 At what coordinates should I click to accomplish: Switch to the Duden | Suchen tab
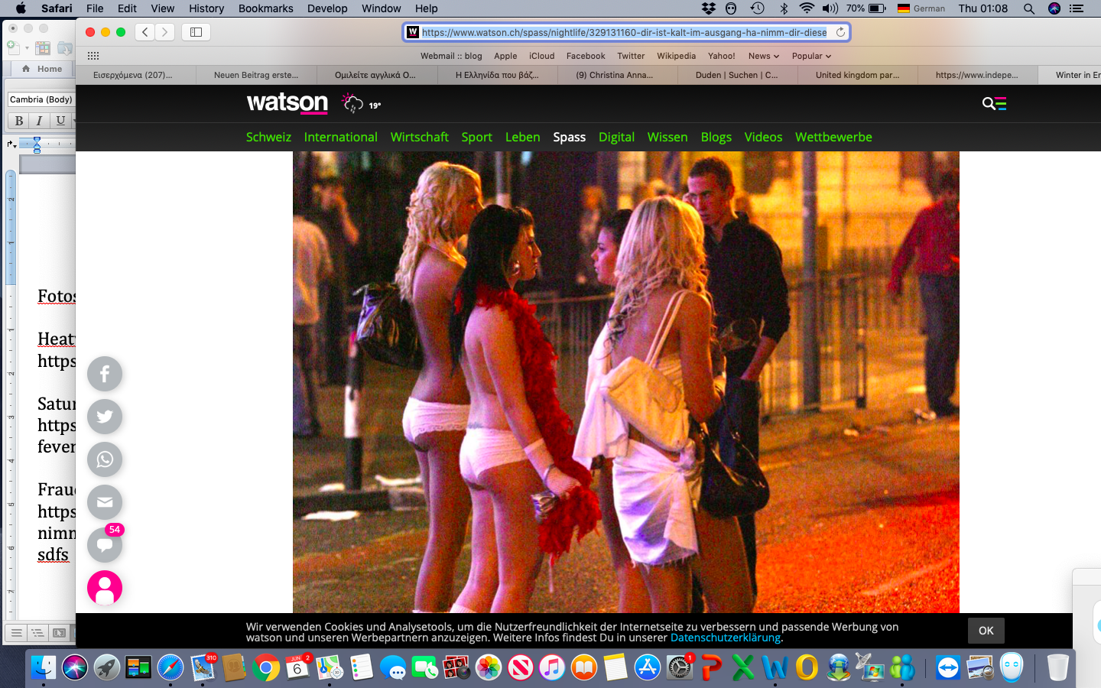(736, 75)
